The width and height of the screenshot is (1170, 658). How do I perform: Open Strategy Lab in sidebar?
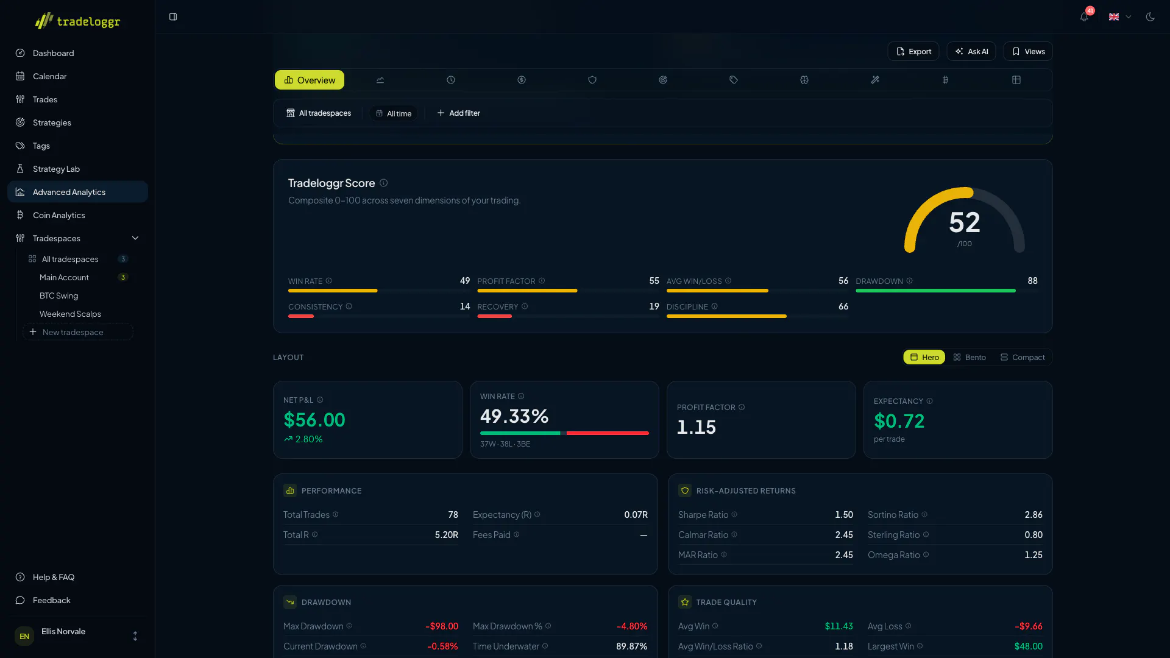[x=77, y=169]
